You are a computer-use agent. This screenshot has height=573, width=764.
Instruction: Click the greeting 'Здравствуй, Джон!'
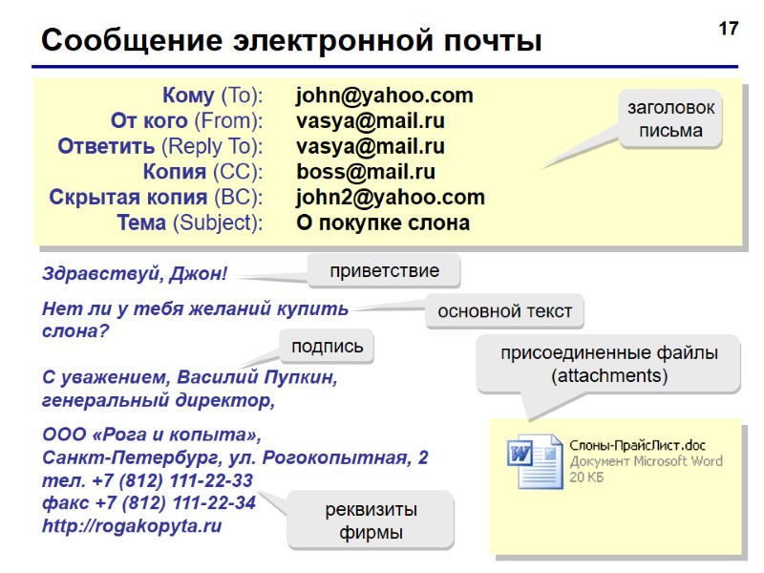tap(135, 274)
